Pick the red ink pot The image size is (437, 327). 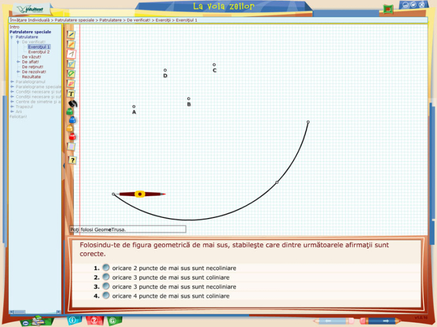pos(72,136)
